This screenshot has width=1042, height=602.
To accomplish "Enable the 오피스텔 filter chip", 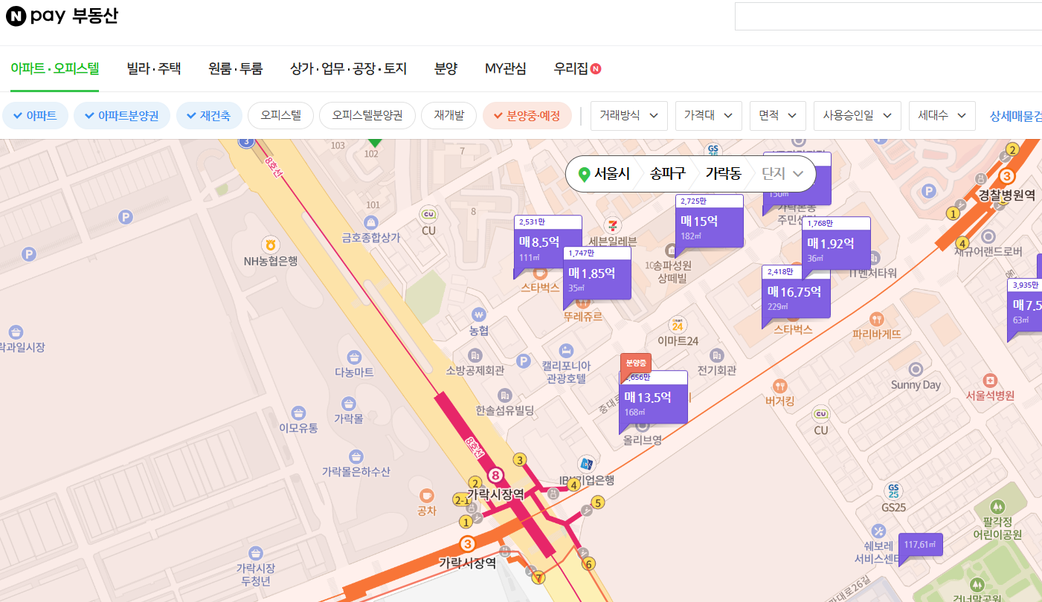I will [x=280, y=116].
